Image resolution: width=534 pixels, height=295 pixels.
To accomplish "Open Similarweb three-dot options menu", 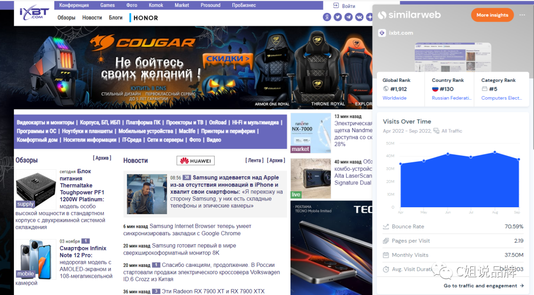I will coord(522,15).
